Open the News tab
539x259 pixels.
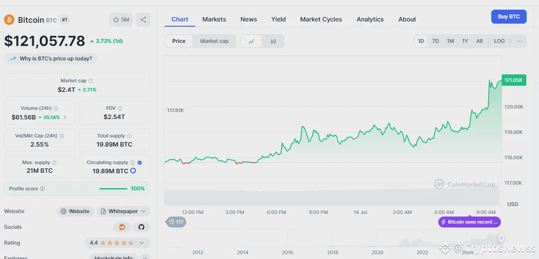click(249, 19)
